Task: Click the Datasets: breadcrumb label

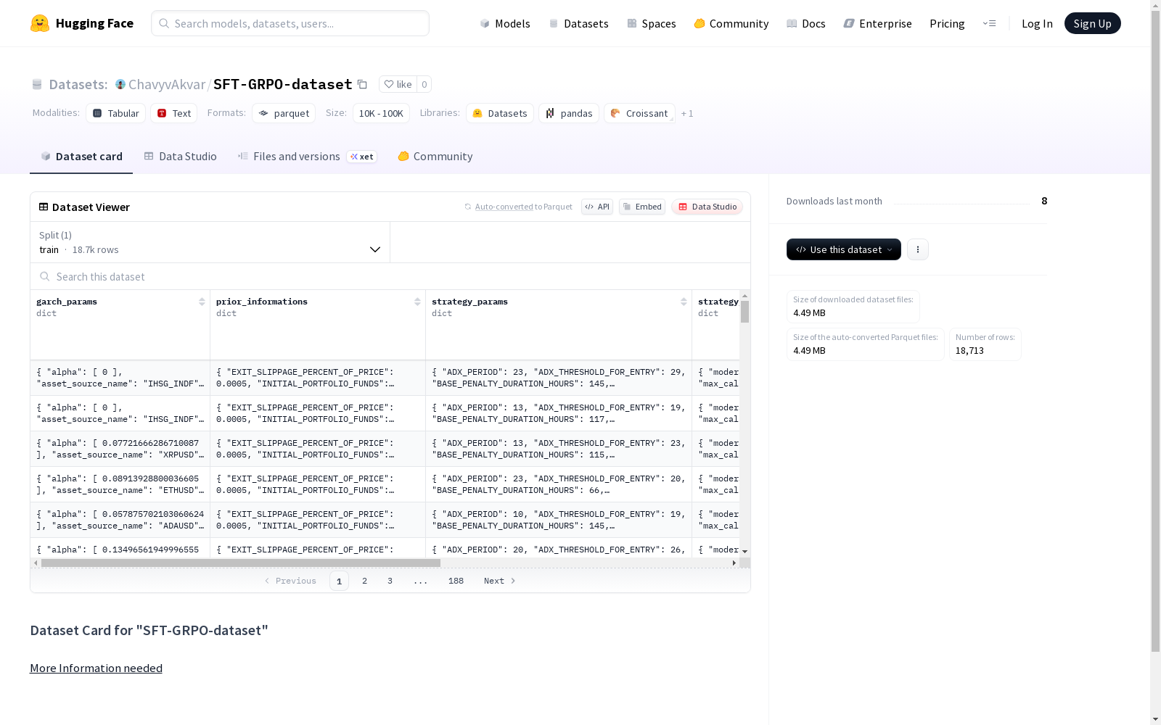Action: (78, 85)
